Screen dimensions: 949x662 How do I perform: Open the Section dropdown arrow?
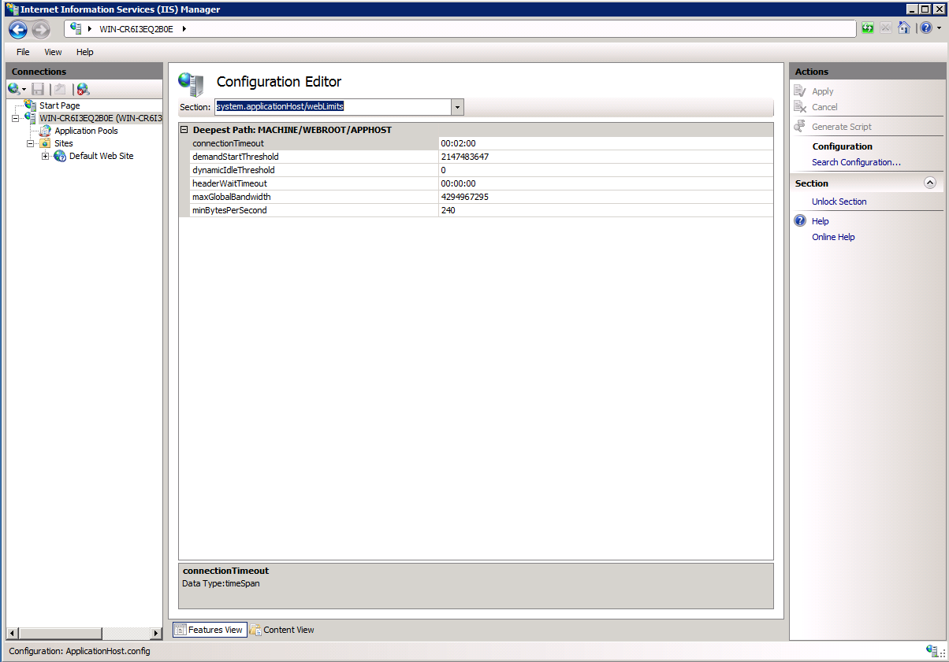457,107
